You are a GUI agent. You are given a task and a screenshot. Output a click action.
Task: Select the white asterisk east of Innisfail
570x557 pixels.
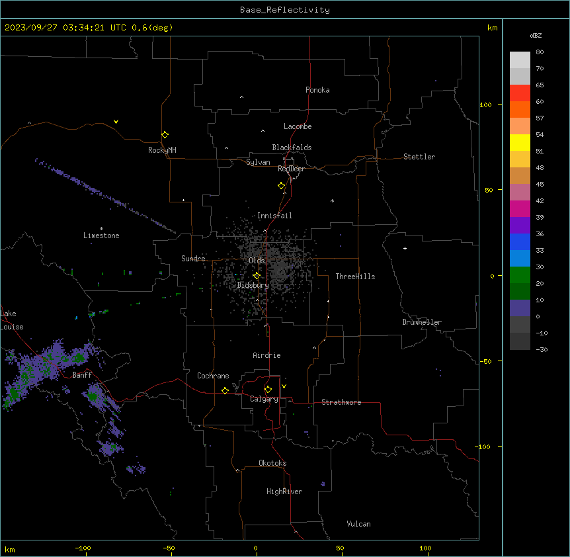point(332,200)
